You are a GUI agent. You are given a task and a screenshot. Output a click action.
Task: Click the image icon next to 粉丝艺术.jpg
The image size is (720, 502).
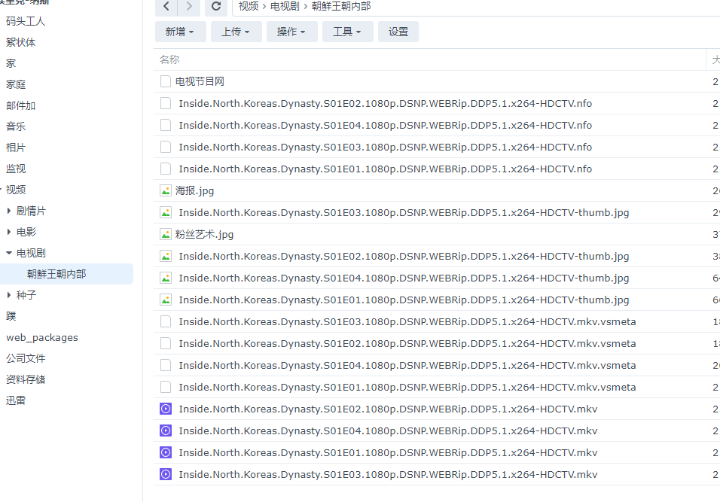pos(165,234)
